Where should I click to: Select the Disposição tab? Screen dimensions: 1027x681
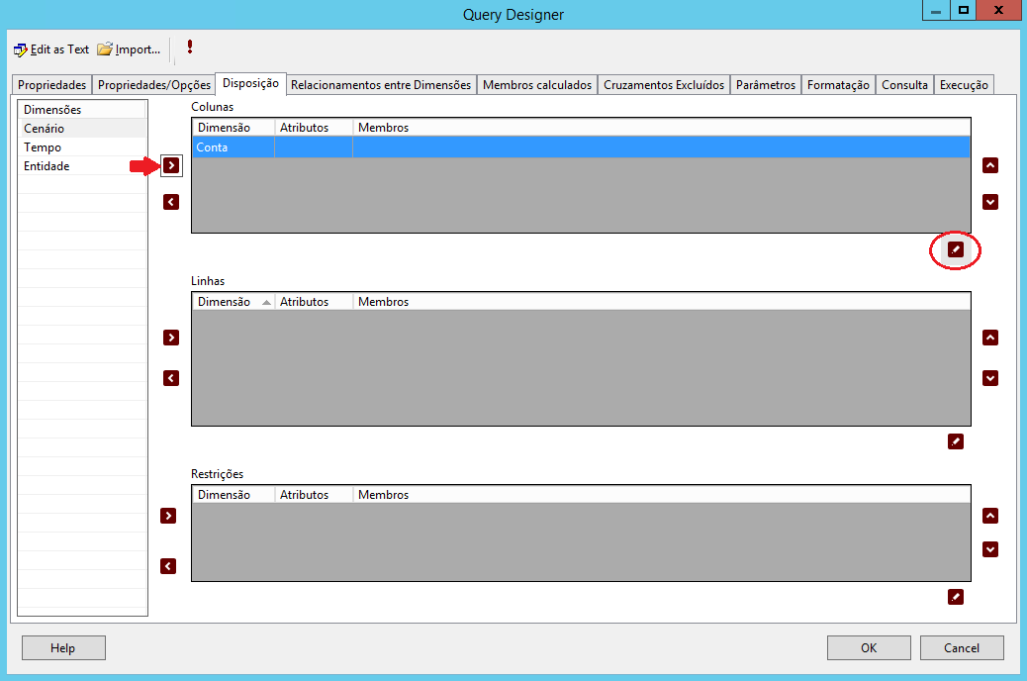[251, 83]
